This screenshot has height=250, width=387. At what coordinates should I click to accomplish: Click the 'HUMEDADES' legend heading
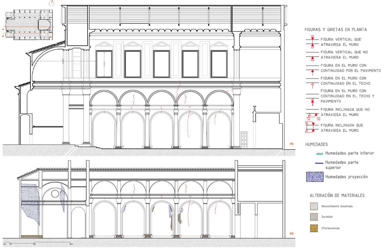[316, 144]
